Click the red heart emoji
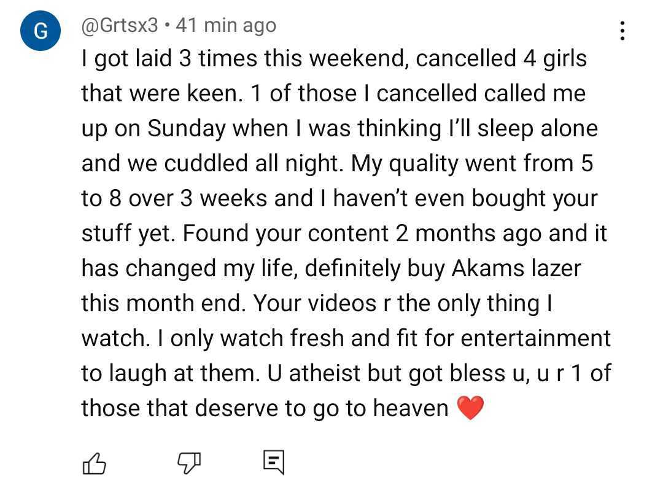 pos(471,408)
